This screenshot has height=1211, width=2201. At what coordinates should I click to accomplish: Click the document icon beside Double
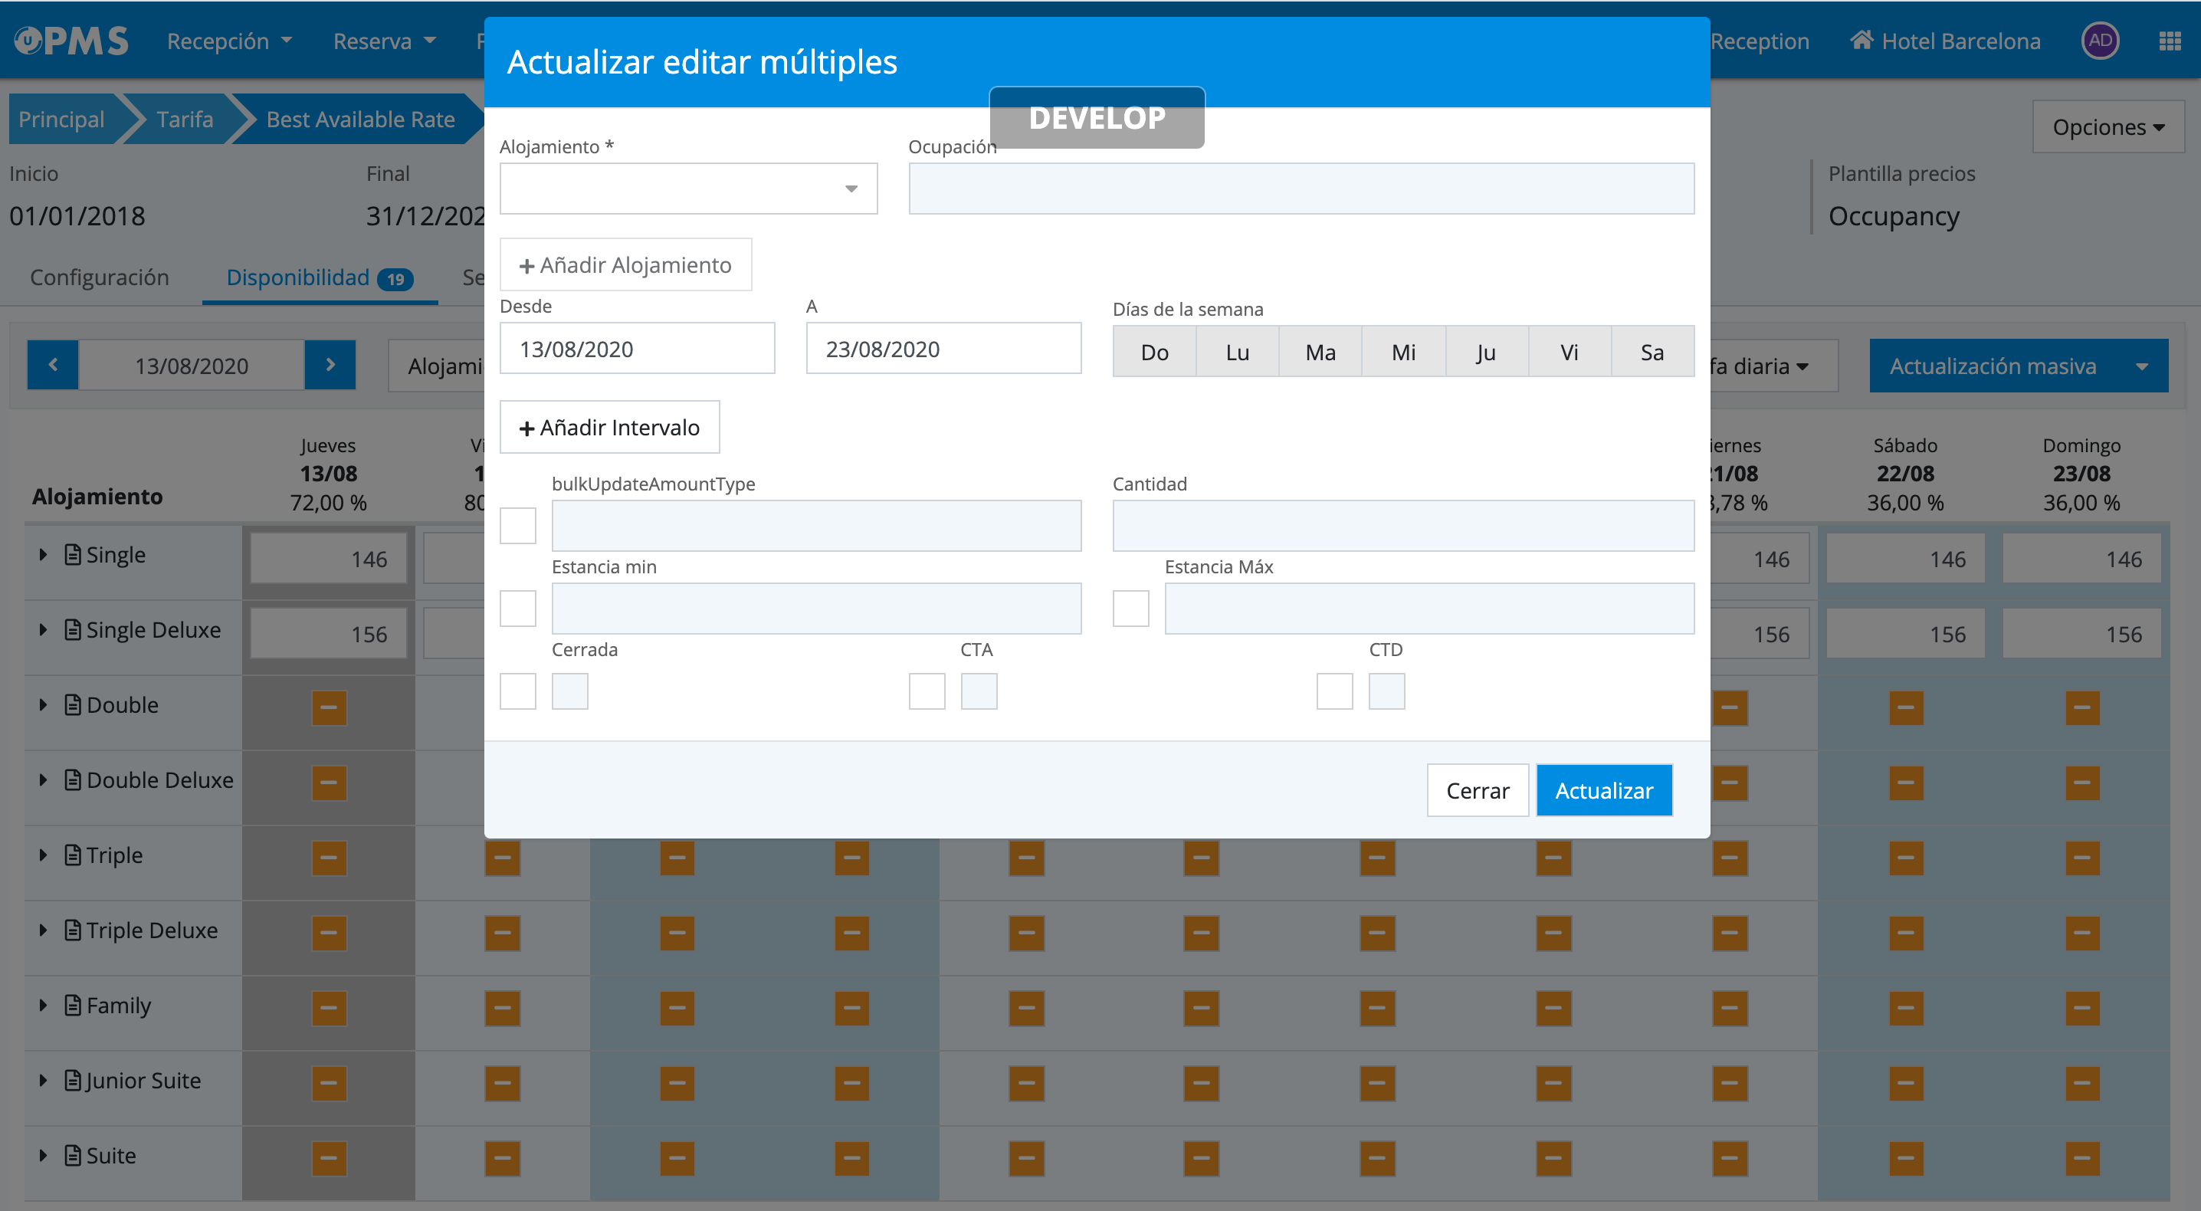pos(73,705)
